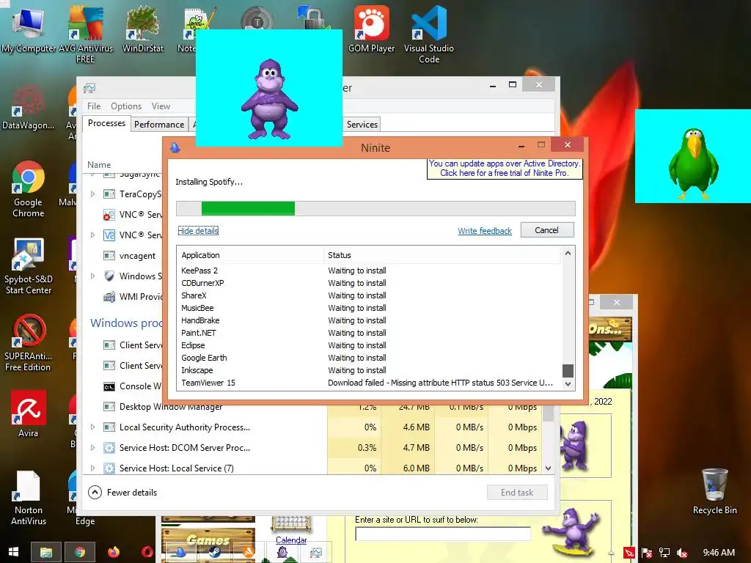Open the GOM Player desktop shortcut
Viewport: 751px width, 563px height.
tap(371, 29)
